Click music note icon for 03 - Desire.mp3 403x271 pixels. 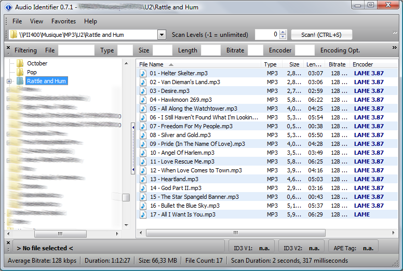[143, 91]
